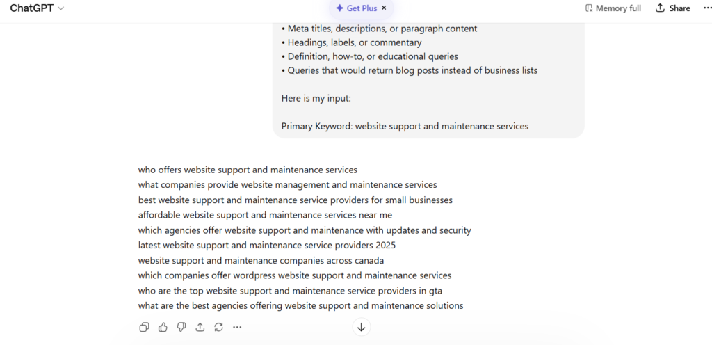Give the response a thumbs up
The height and width of the screenshot is (345, 712).
tap(163, 327)
